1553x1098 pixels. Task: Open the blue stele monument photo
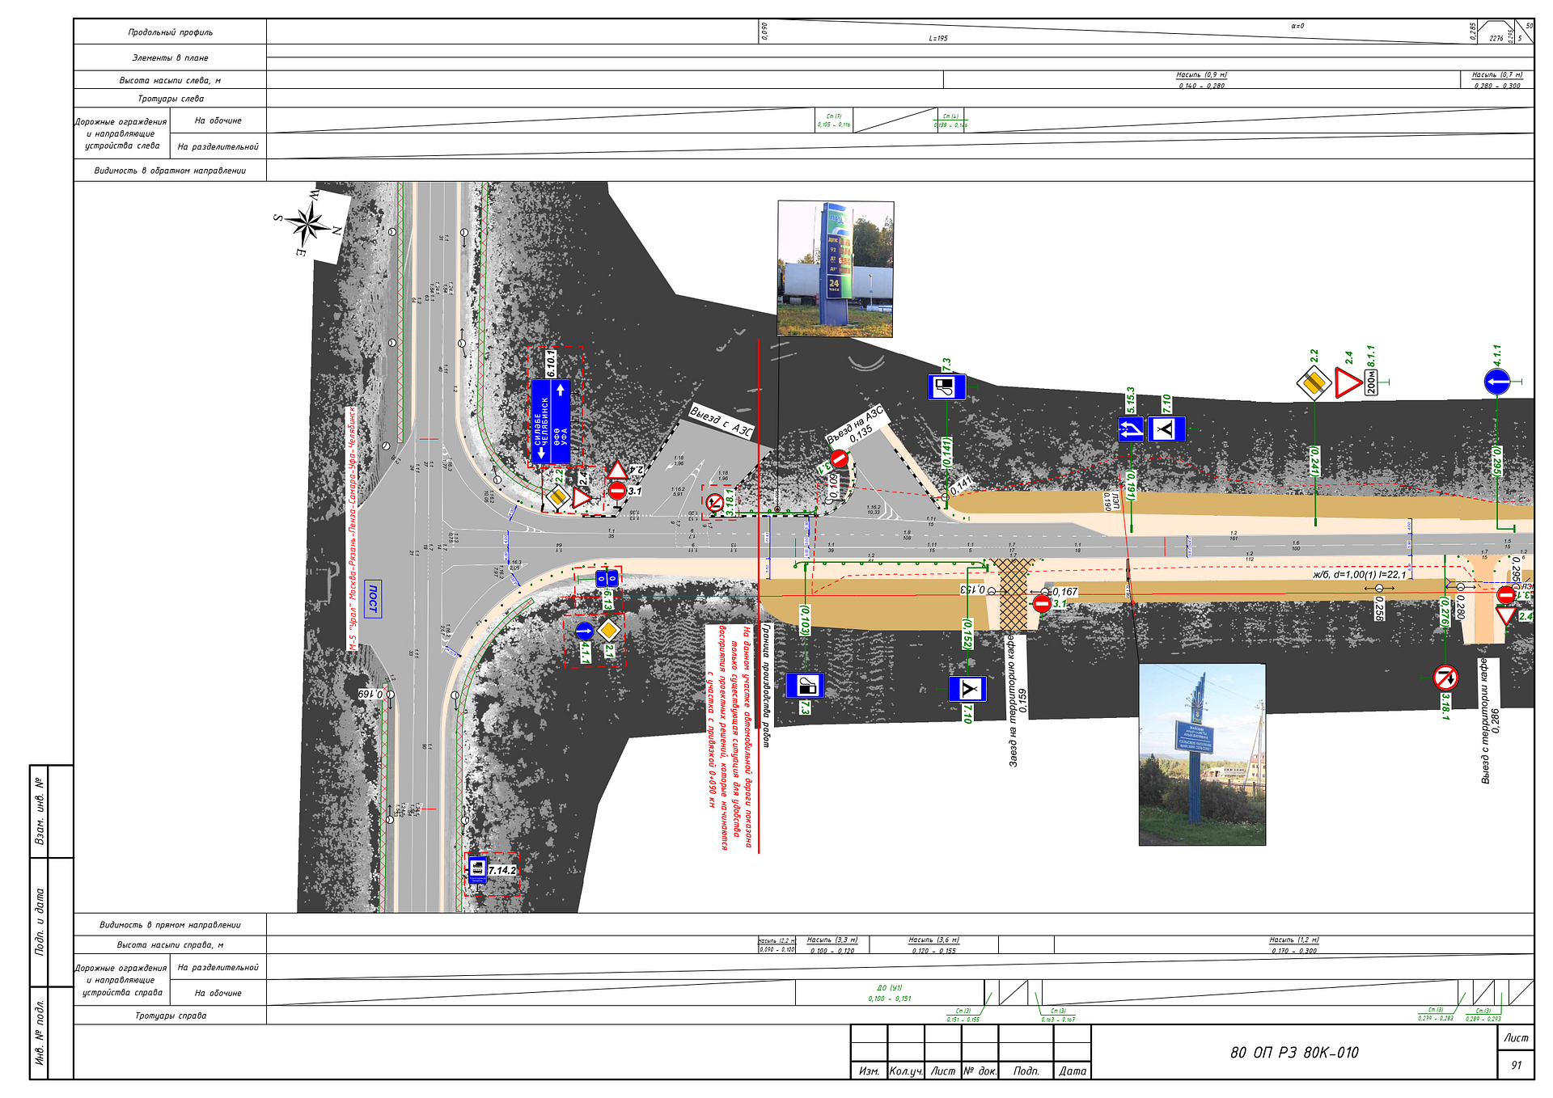1201,754
